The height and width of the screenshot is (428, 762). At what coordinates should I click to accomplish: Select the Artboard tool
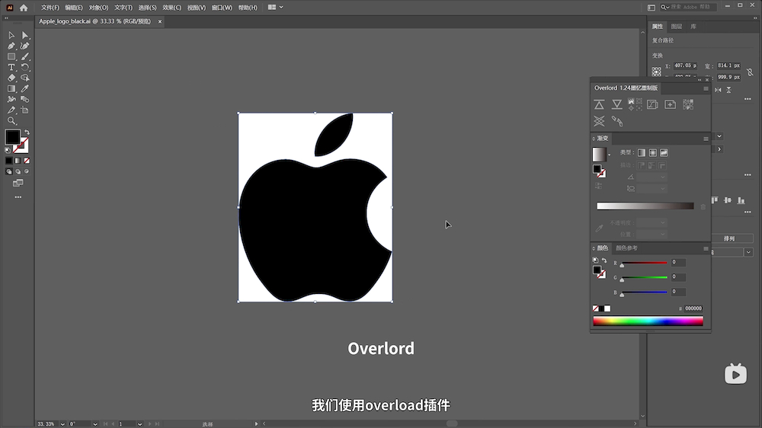click(x=25, y=110)
